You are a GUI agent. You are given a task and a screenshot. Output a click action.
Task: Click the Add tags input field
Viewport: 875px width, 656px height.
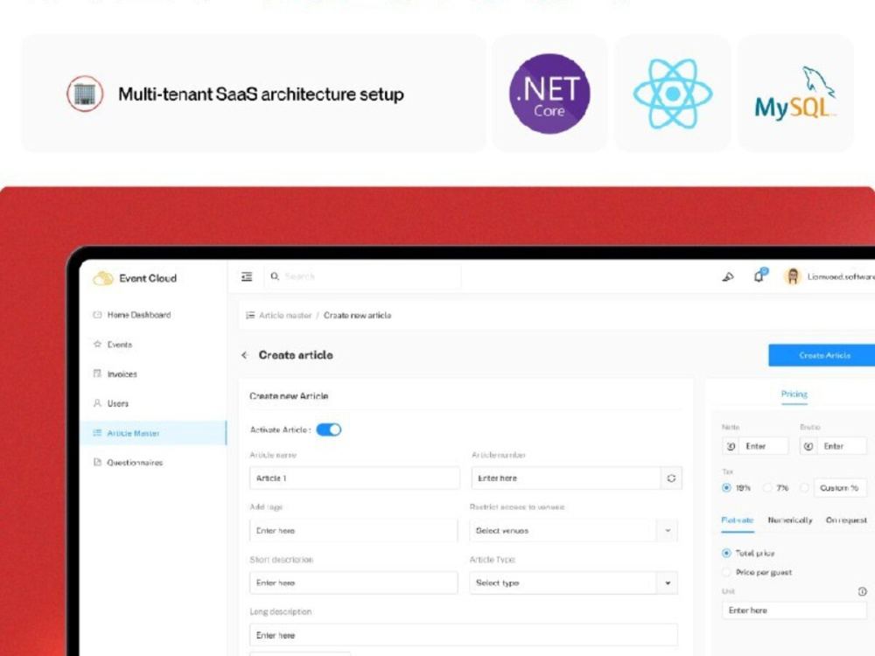(x=353, y=531)
